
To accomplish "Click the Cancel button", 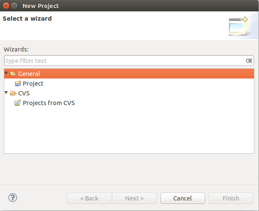I will pos(183,198).
